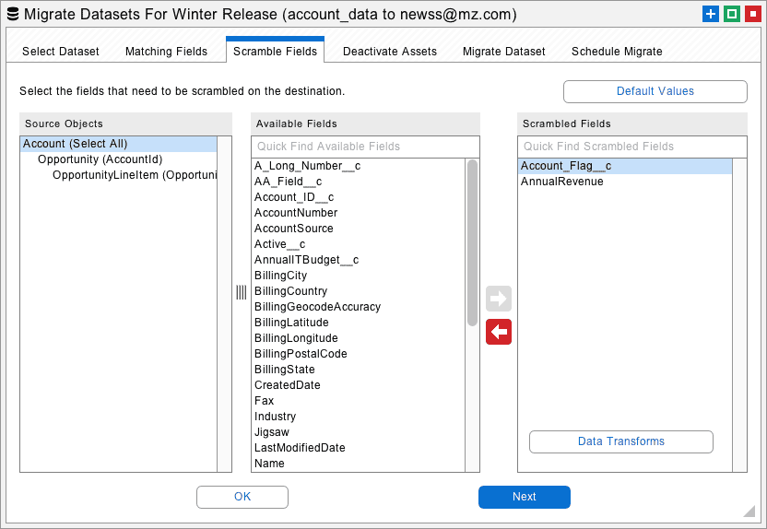
Task: Select A_Long_Number__c field
Action: point(358,166)
